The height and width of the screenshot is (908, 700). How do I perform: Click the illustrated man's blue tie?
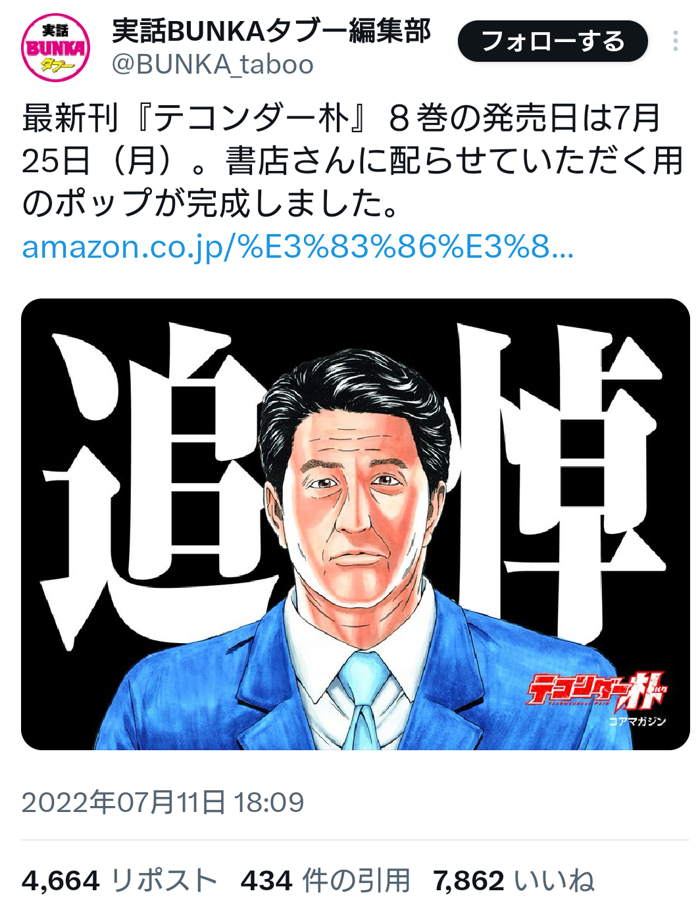click(x=361, y=700)
